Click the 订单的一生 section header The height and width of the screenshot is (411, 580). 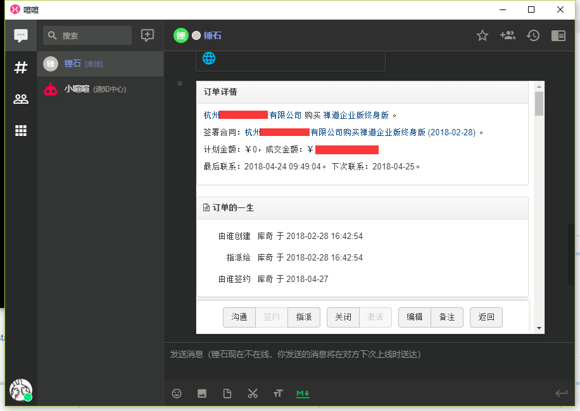pyautogui.click(x=362, y=207)
